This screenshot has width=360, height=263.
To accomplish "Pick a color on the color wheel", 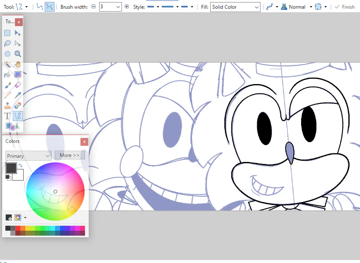I will tap(55, 191).
